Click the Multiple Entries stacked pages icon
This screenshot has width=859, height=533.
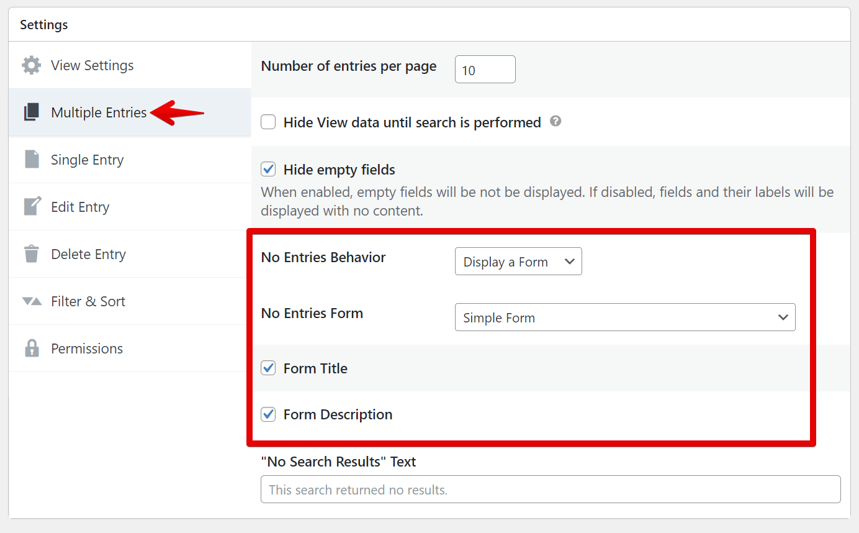[x=32, y=112]
